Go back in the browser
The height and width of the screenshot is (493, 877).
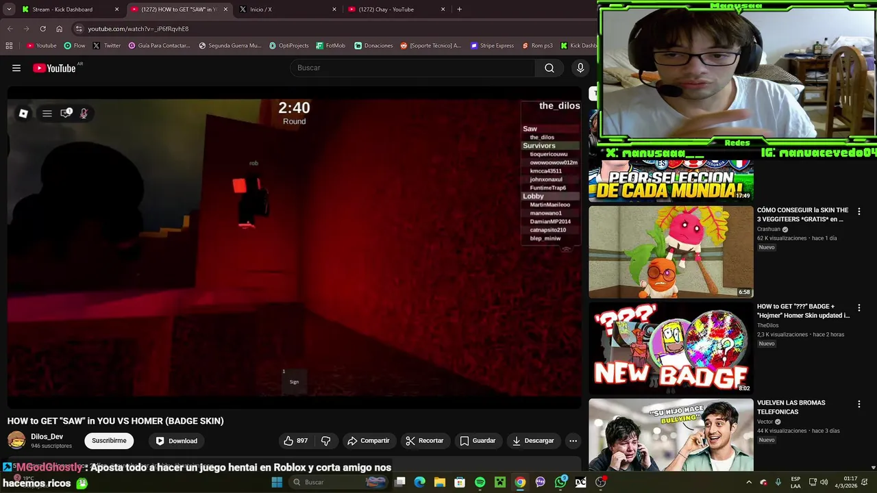point(10,29)
